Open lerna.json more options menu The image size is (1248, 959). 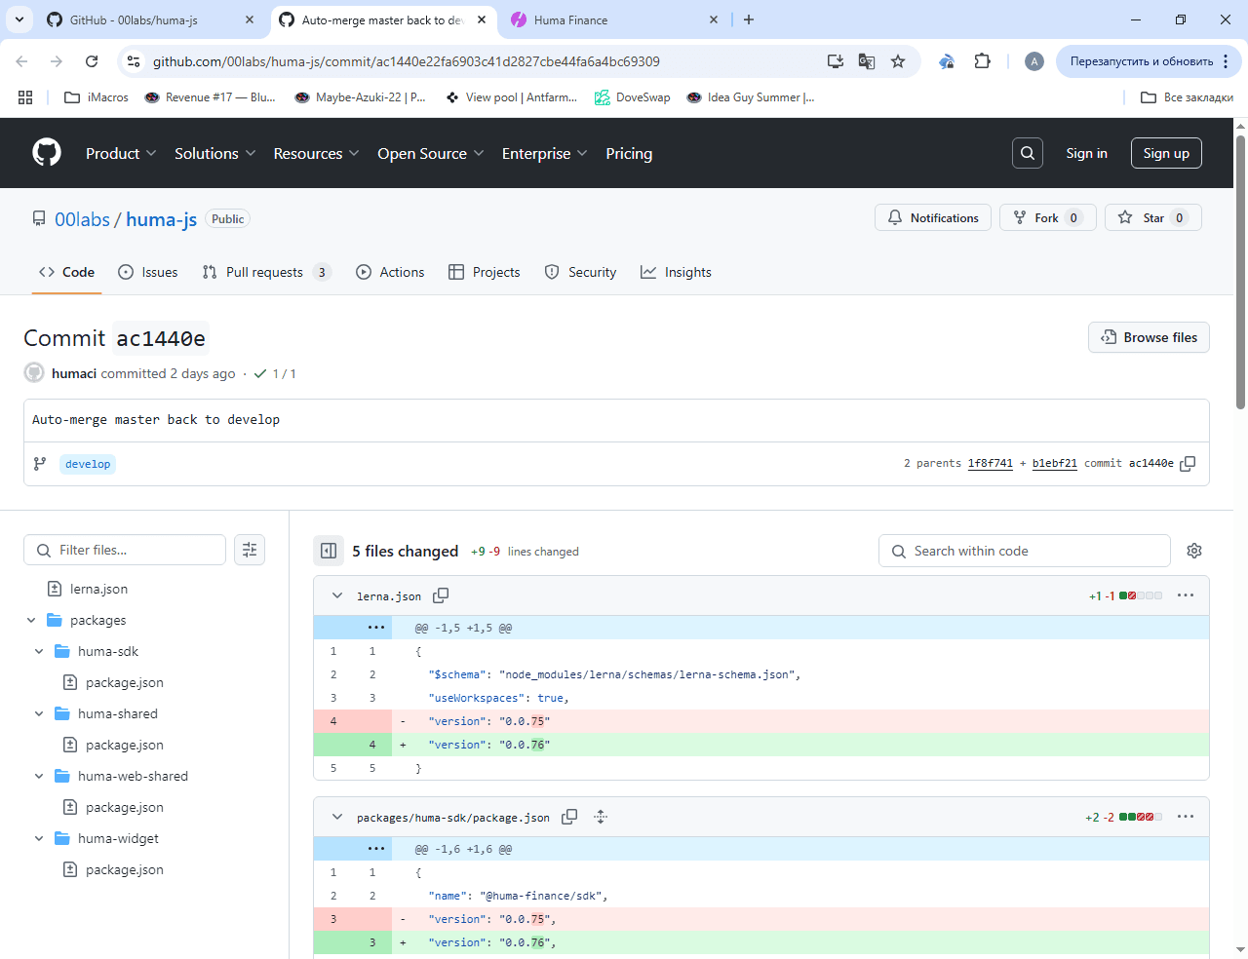coord(1186,595)
